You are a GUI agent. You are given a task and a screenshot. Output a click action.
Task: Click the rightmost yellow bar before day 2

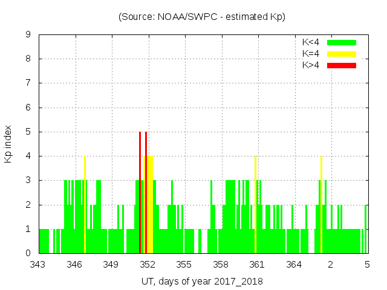[x=321, y=204]
